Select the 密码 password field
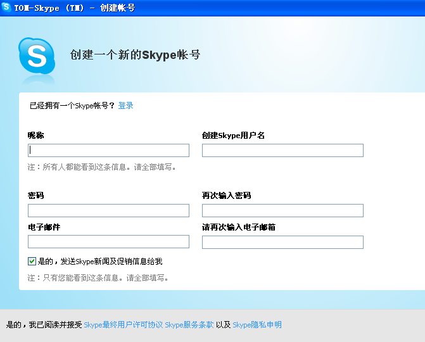The image size is (425, 342). coord(108,210)
